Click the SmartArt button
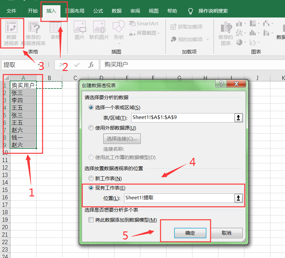 pos(144,24)
